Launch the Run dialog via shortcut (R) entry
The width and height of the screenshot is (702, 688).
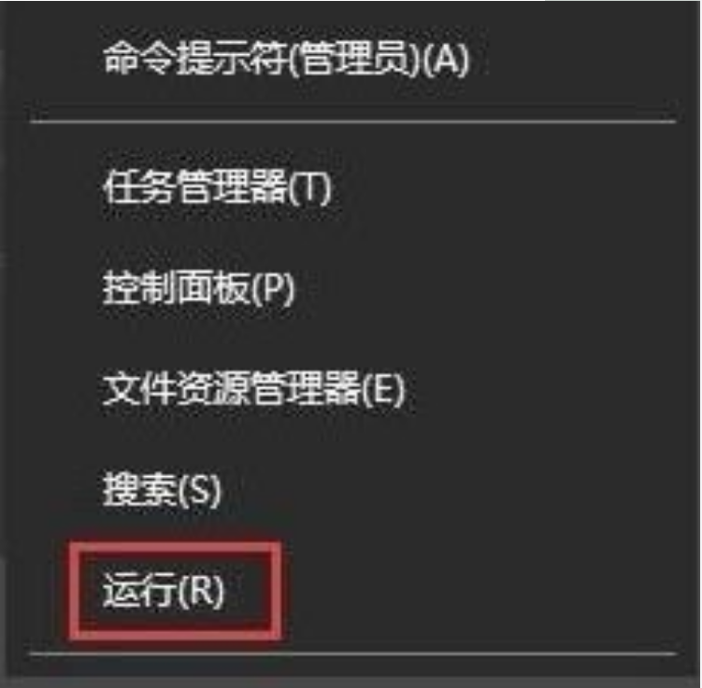tap(164, 591)
